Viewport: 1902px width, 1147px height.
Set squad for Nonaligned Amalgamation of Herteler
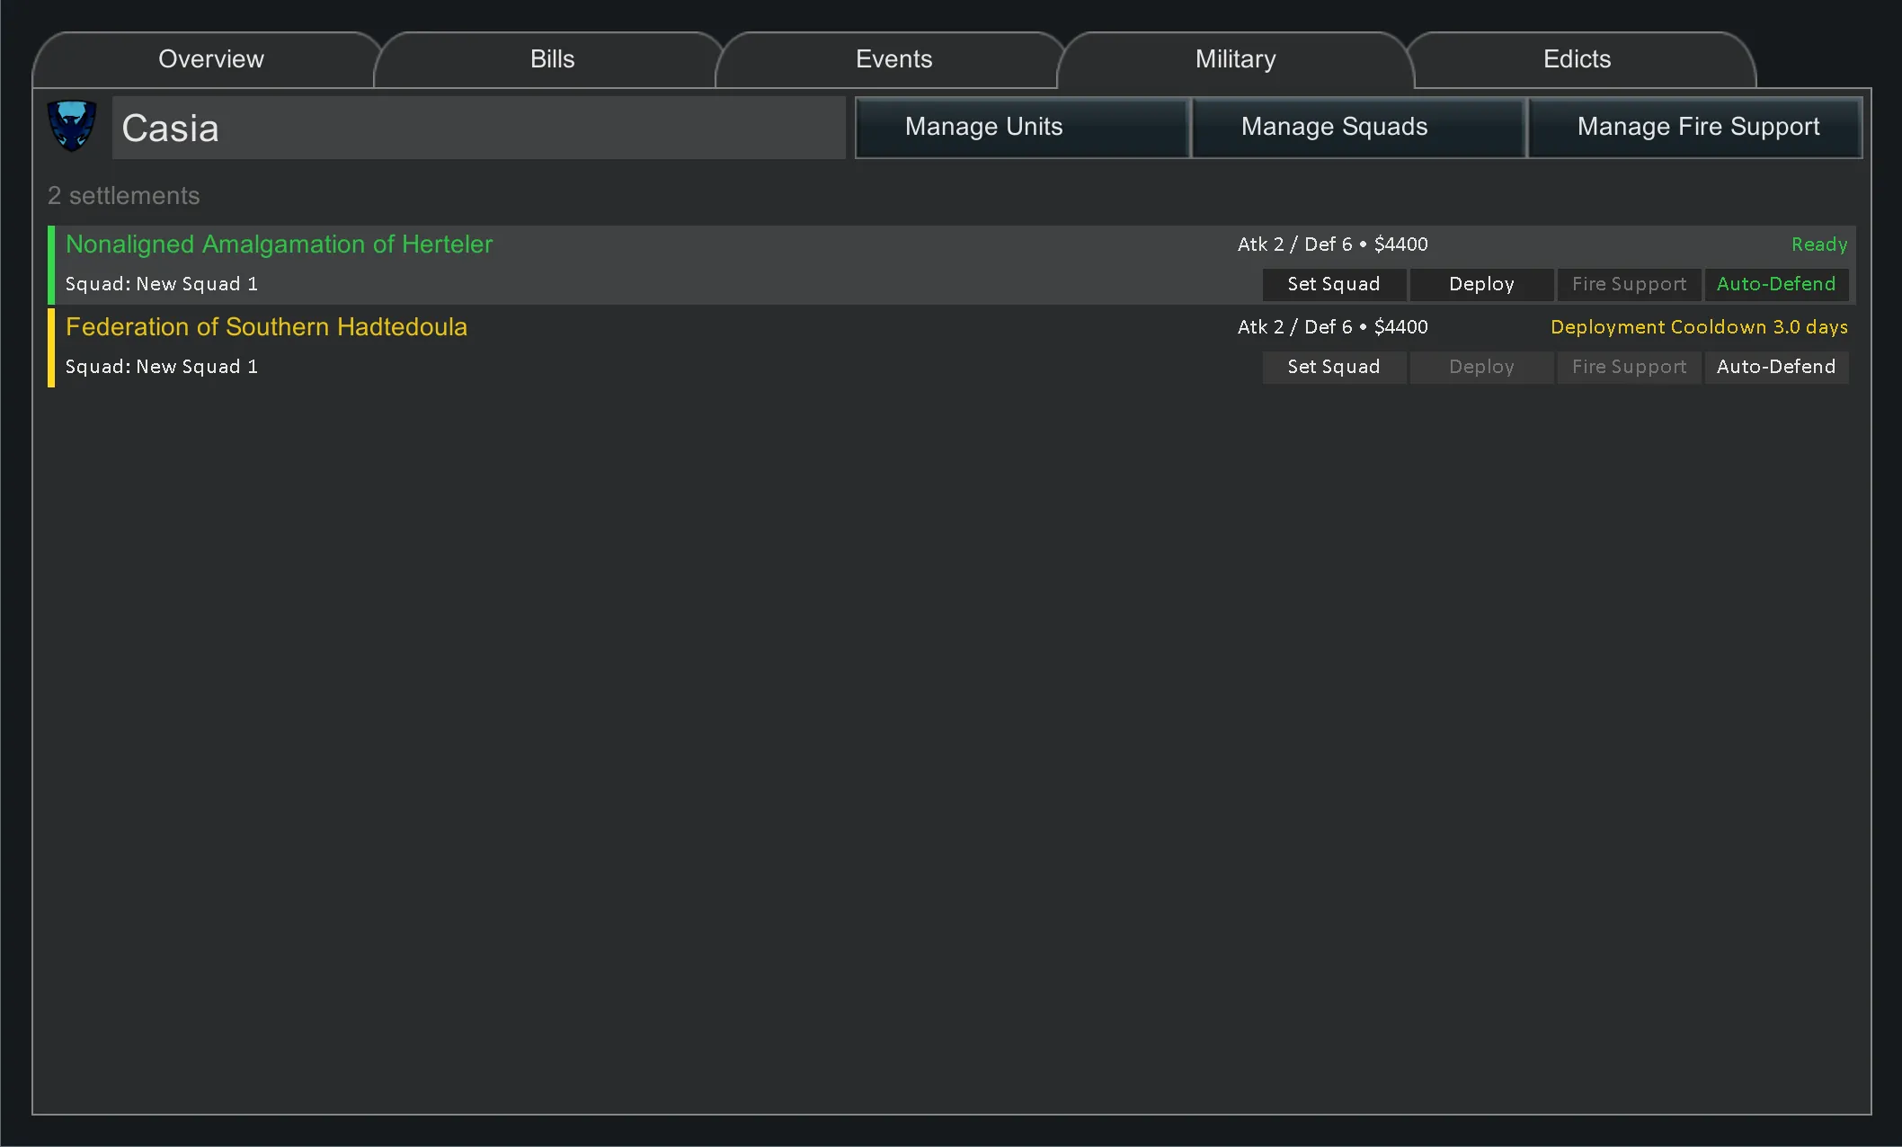(x=1334, y=284)
